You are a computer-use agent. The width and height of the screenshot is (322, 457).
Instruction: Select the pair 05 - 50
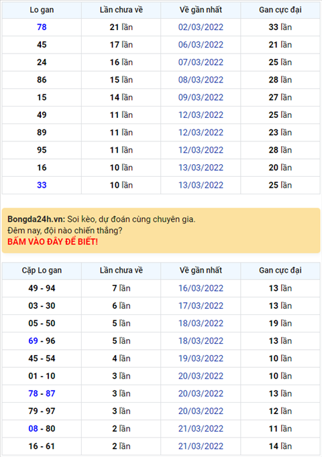[42, 323]
